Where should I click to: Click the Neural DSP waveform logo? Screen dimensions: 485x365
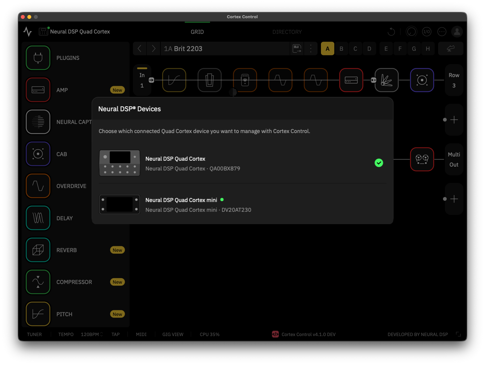coord(28,32)
